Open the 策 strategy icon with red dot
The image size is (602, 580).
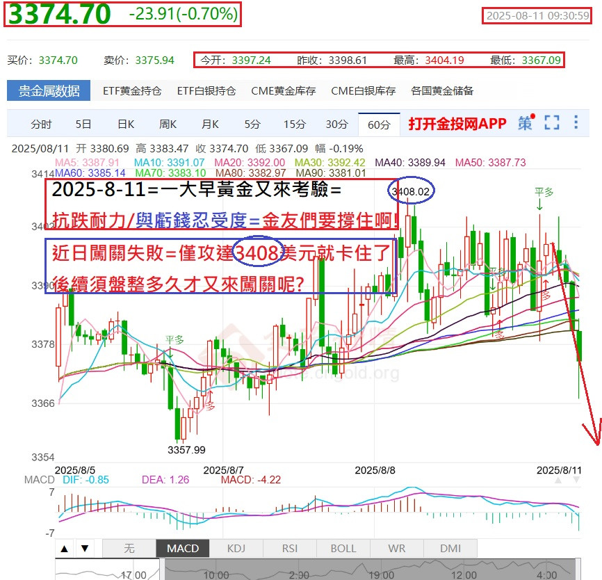(526, 123)
